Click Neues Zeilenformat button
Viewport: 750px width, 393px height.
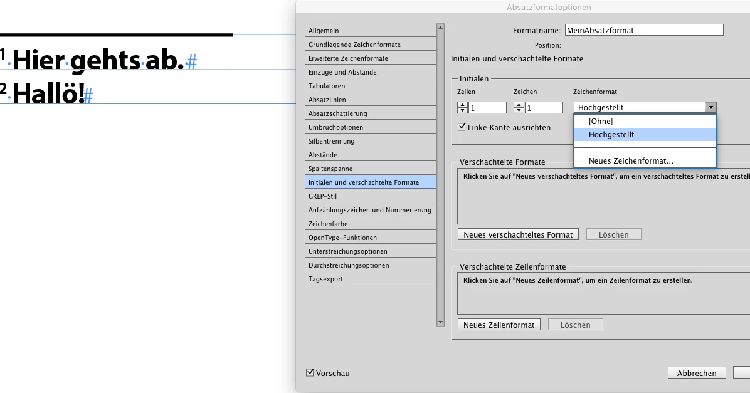(499, 325)
